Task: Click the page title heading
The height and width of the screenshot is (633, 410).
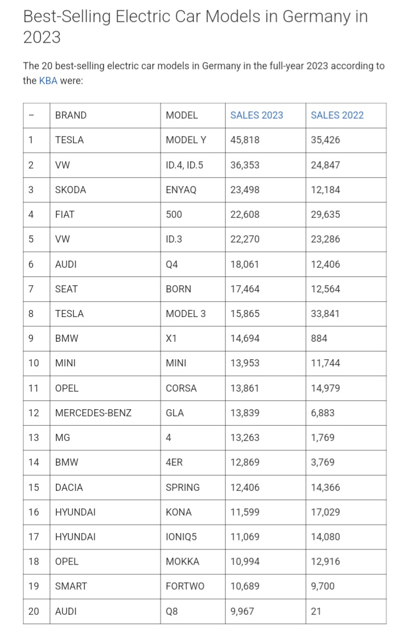Action: coord(195,26)
